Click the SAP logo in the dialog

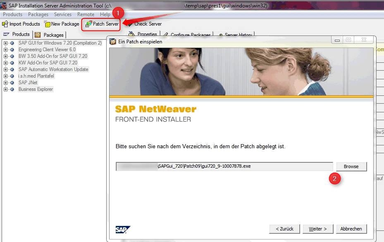point(123,230)
